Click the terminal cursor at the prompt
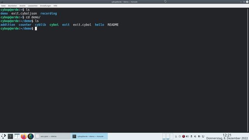Screen dimensions: 249x140 [36, 28]
